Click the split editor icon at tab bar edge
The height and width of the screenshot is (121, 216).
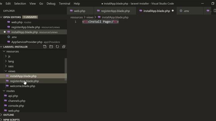215,11
